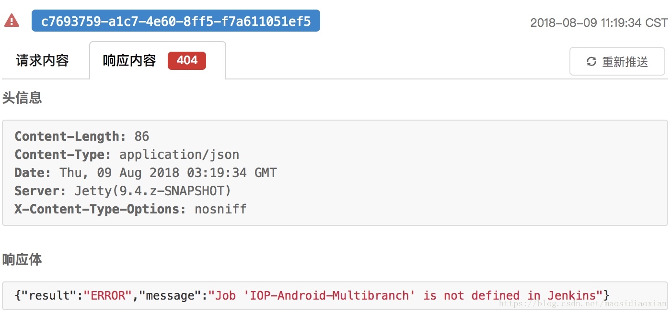Click the blue delivery UUID badge
This screenshot has width=672, height=313.
[x=175, y=22]
